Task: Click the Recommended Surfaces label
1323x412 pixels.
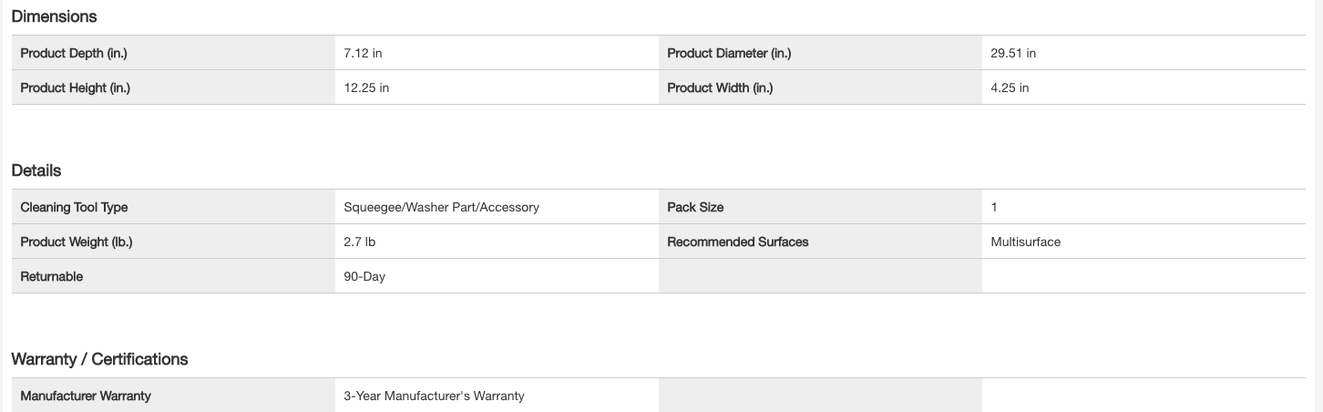Action: point(737,242)
